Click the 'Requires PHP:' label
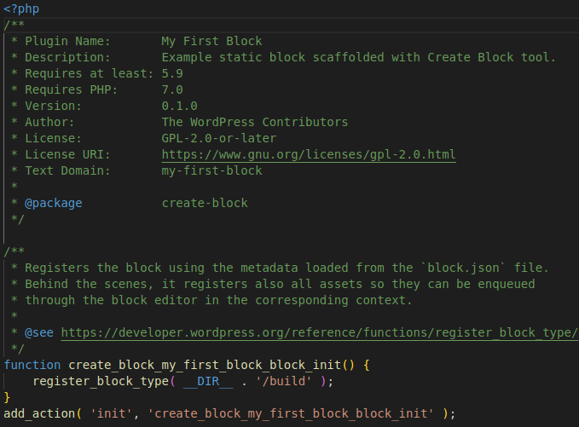The image size is (579, 427). click(x=71, y=90)
